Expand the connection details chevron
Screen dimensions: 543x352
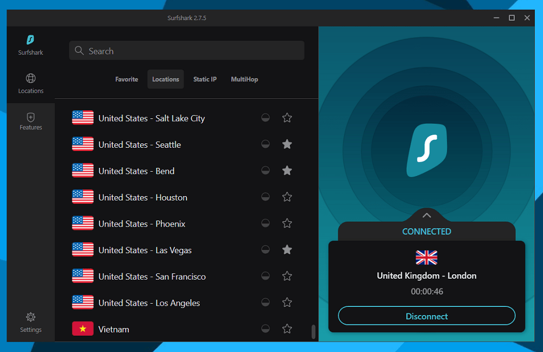click(427, 216)
